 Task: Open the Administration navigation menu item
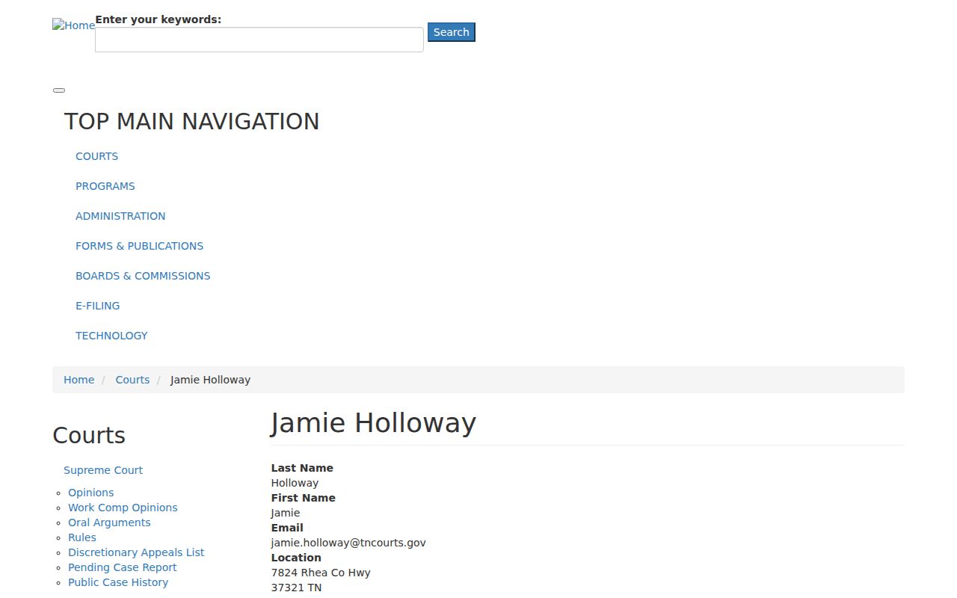point(120,216)
